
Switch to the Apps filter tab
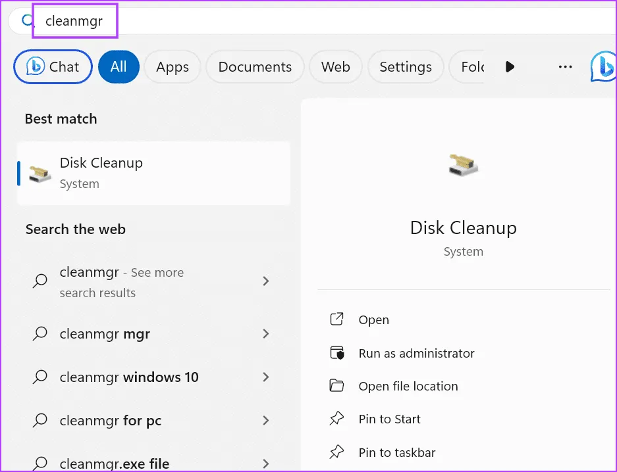[x=173, y=67]
